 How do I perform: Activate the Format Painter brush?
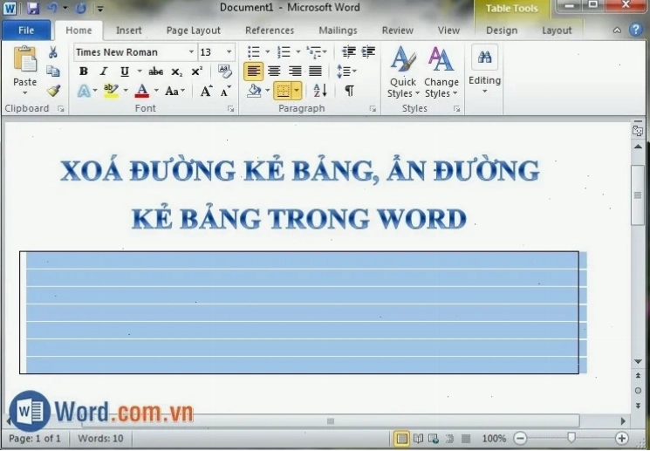coord(53,91)
